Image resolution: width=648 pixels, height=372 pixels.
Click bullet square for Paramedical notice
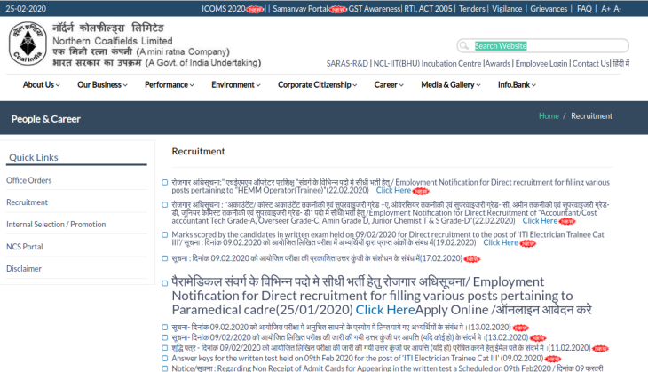[165, 283]
